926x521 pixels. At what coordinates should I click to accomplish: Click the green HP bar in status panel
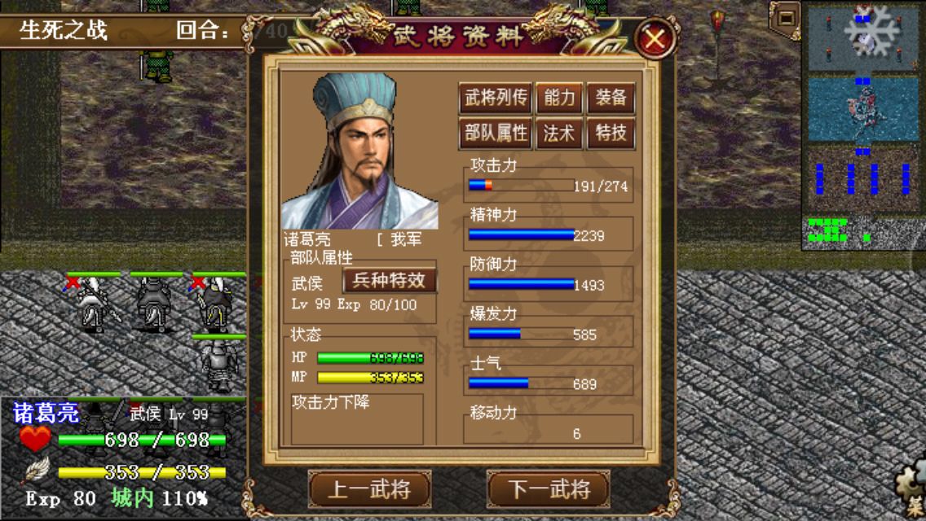(370, 357)
